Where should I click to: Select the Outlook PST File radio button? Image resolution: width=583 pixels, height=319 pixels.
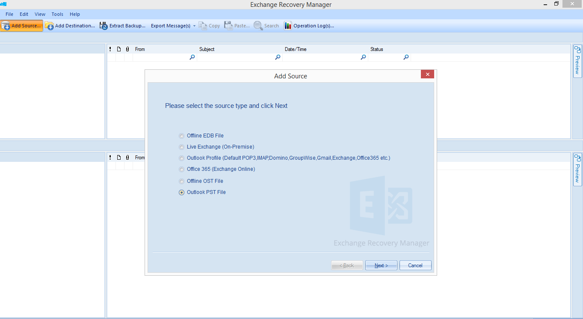tap(181, 193)
